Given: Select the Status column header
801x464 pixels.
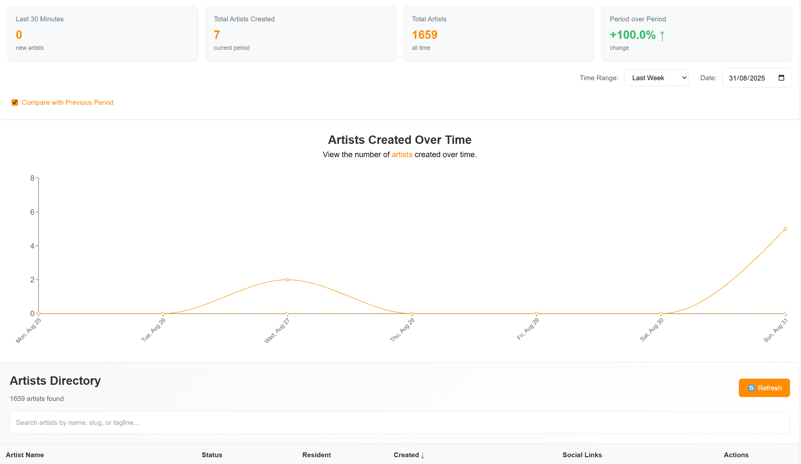Looking at the screenshot, I should pyautogui.click(x=212, y=455).
